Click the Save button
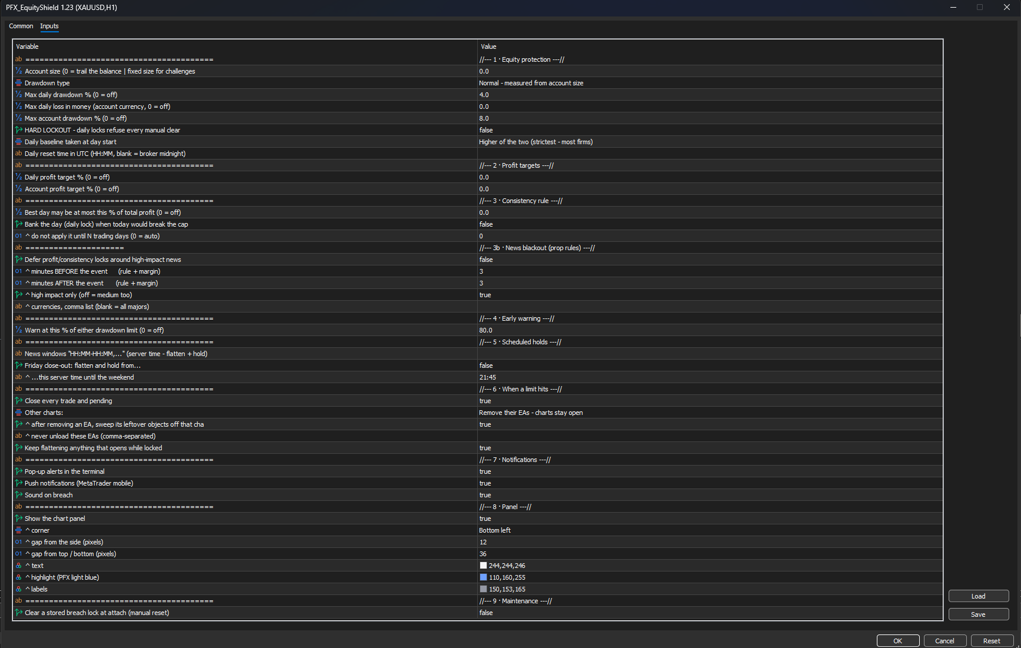 point(979,614)
